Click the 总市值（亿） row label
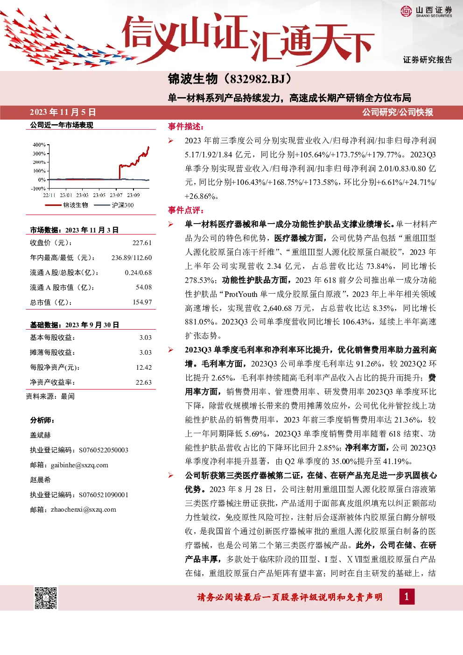 [51, 302]
